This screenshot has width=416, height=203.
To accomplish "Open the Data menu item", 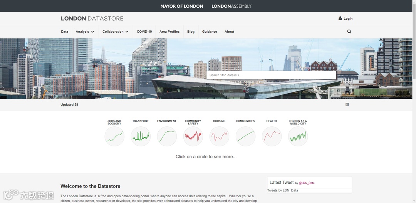I will pos(64,32).
